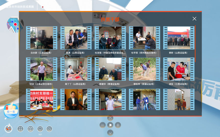The width and height of the screenshot is (220, 137).
Task: Open the circular minimap icon
Action: pos(15,25)
